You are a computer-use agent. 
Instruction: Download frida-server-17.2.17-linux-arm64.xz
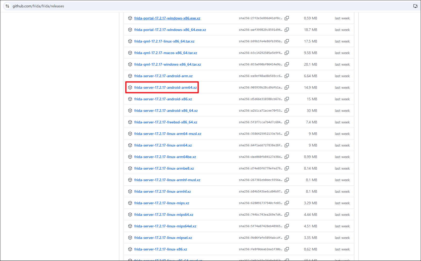[163, 145]
